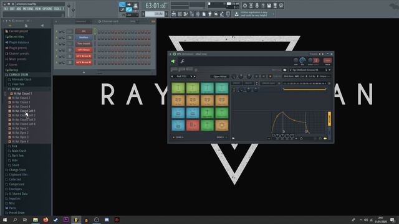
Task: Select Hi Hat Closed 1 sample
Action: click(22, 93)
